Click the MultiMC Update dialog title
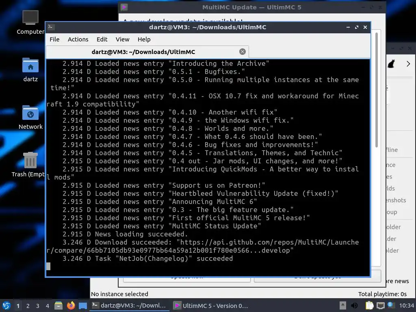The height and width of the screenshot is (312, 416). [x=251, y=7]
